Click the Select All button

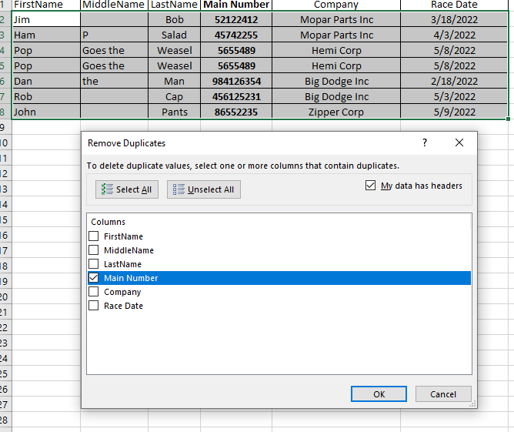[x=127, y=189]
